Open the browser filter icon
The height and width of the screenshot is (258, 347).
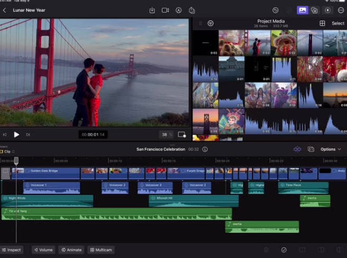click(210, 23)
